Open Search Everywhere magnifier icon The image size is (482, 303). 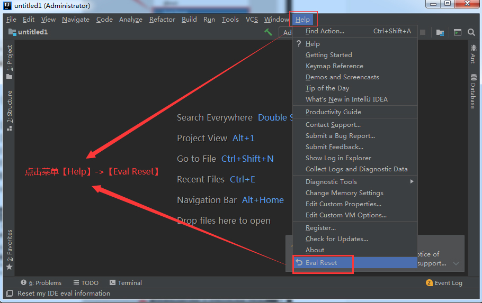coord(471,32)
